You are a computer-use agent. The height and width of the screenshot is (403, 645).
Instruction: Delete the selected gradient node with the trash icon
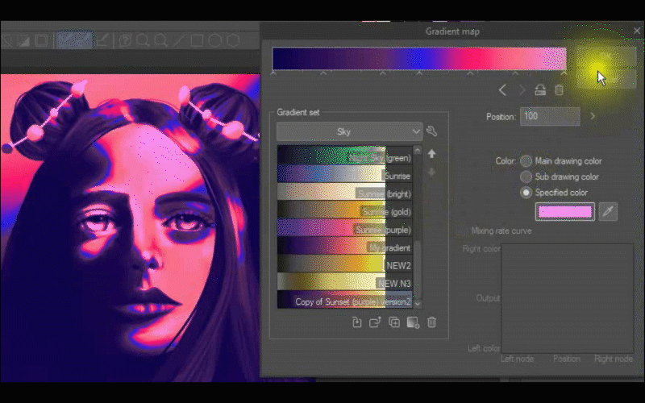click(559, 90)
